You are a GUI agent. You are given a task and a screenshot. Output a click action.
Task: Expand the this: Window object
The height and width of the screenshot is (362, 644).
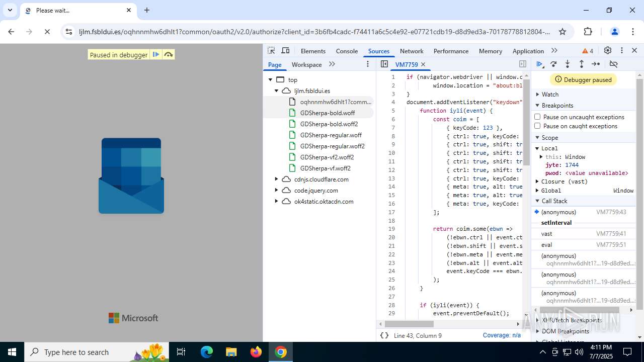(541, 157)
